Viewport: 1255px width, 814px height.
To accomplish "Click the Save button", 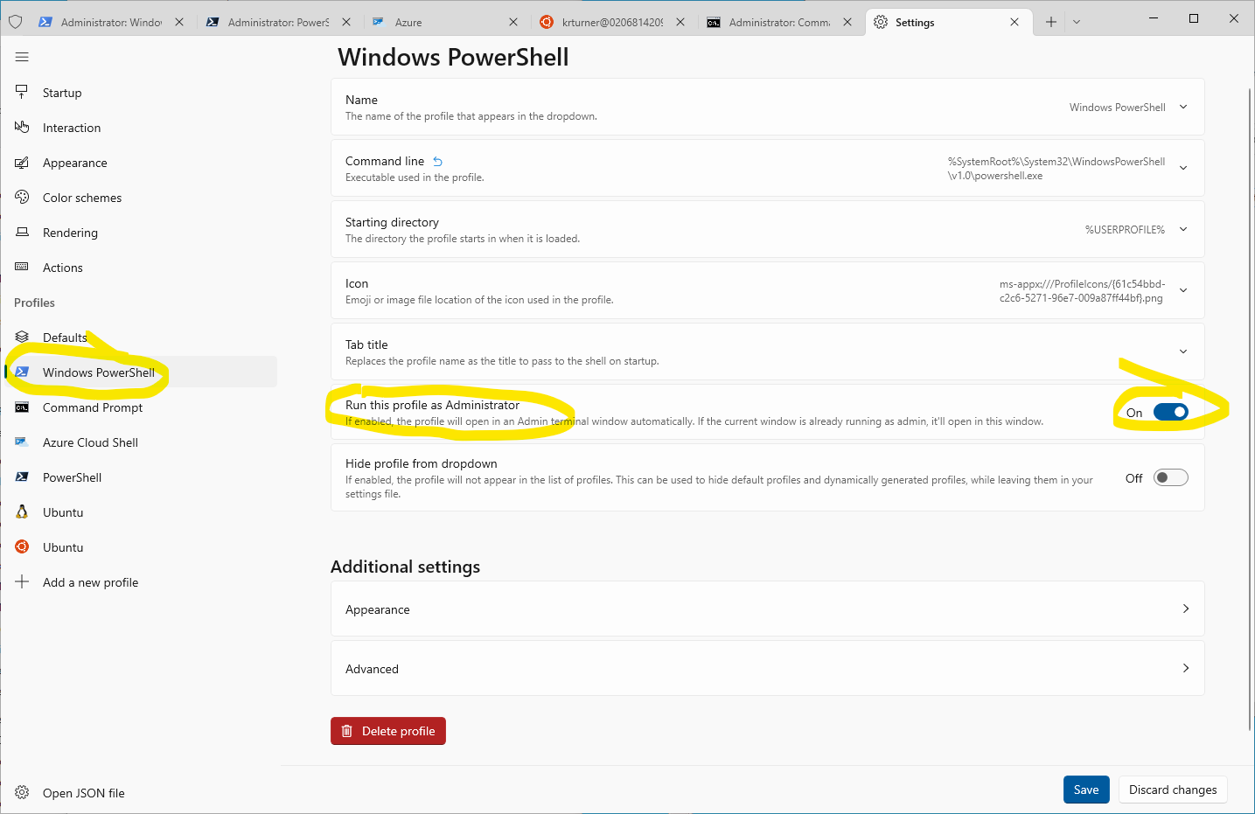I will pos(1086,790).
